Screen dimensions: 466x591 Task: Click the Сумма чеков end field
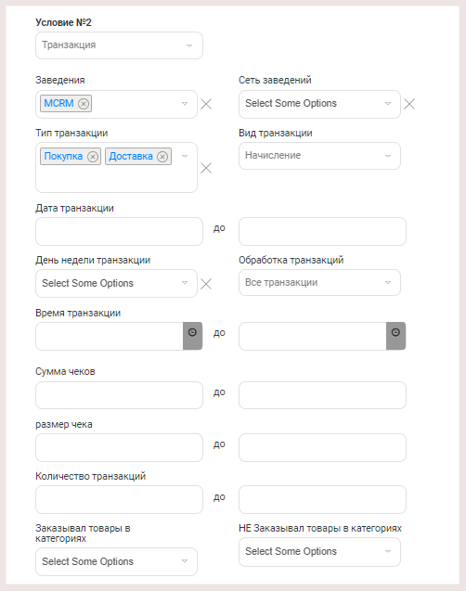click(x=322, y=395)
